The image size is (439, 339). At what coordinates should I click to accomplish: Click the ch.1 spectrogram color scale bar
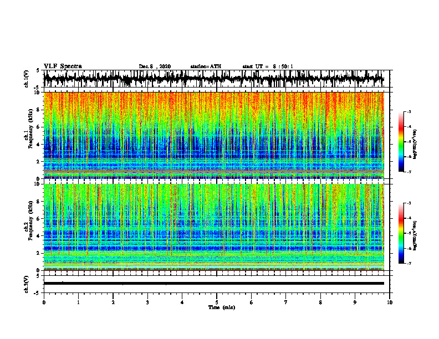click(x=401, y=142)
